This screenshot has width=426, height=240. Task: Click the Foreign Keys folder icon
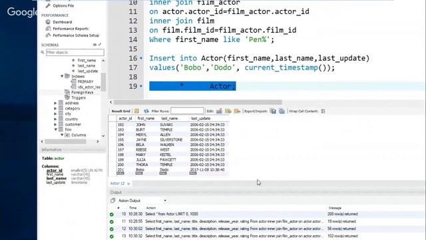(x=67, y=92)
